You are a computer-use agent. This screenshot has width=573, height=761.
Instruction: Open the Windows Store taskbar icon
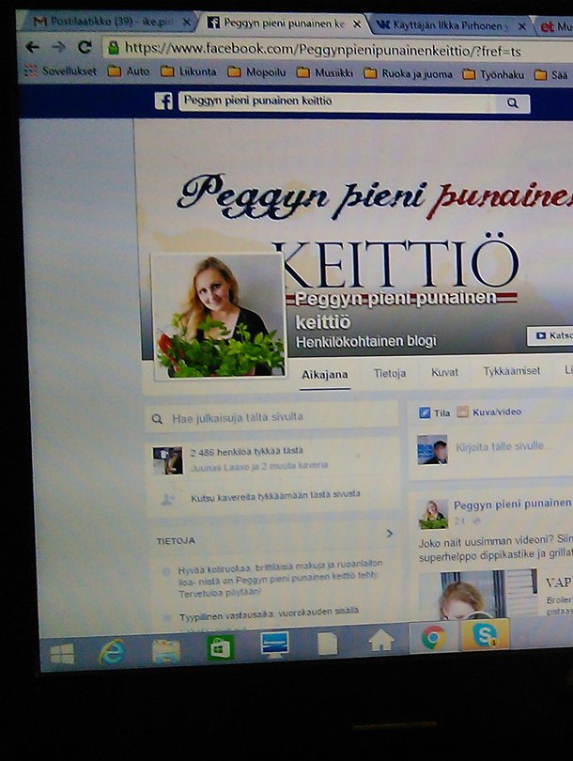click(x=220, y=648)
